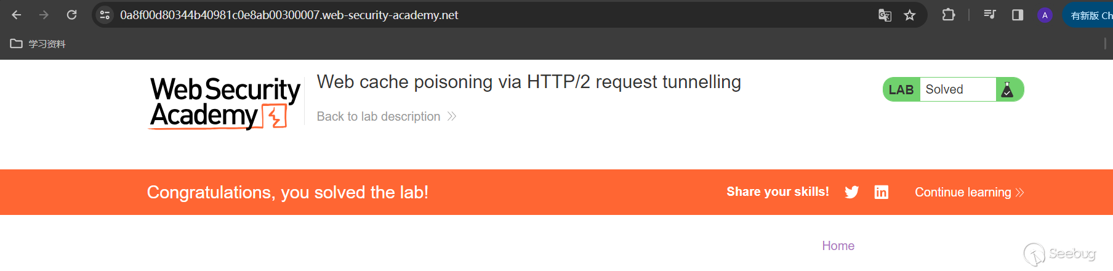Toggle the browser side panel
The image size is (1113, 271).
tap(1018, 15)
